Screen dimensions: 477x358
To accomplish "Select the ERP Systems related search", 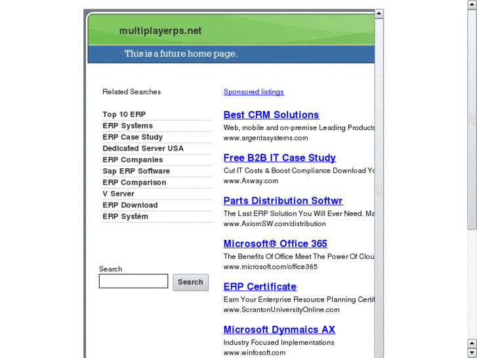I will (127, 125).
